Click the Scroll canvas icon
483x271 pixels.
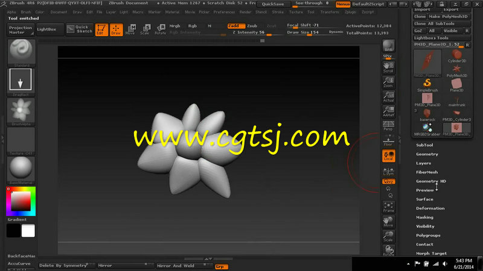(388, 67)
